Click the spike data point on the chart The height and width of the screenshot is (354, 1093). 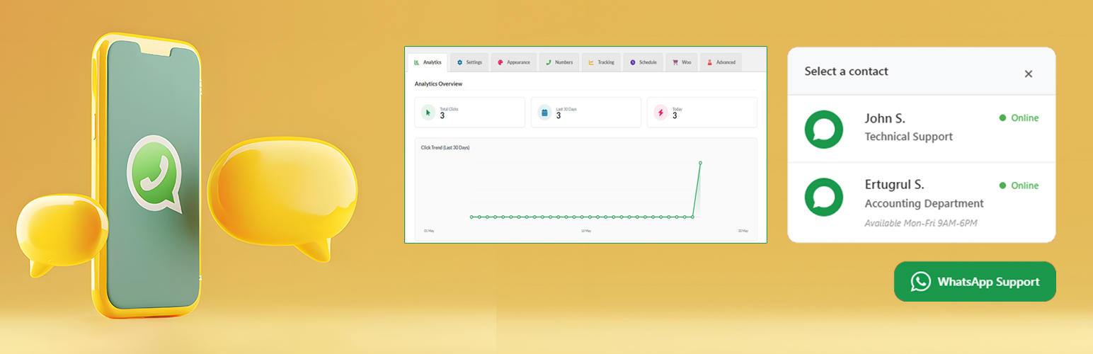pos(700,163)
